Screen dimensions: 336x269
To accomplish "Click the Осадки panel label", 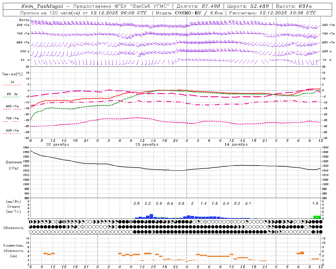I will pyautogui.click(x=14, y=206).
